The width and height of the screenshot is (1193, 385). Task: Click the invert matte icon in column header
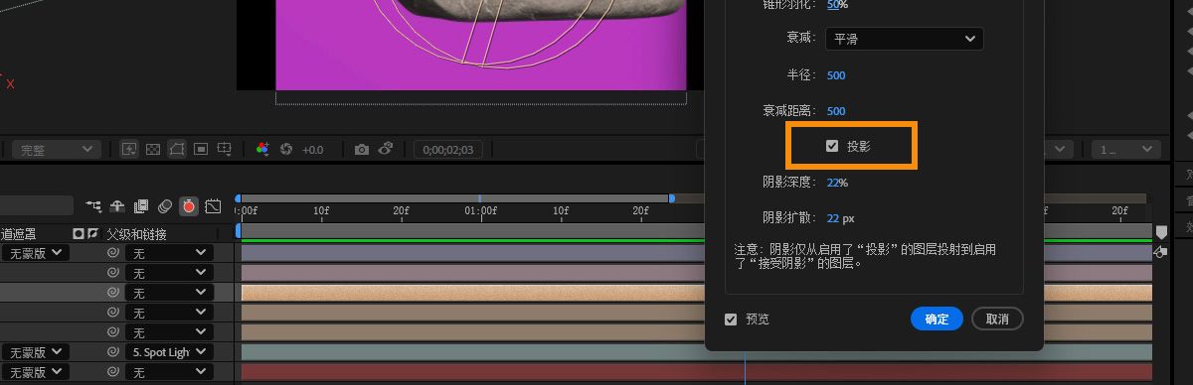[x=92, y=234]
